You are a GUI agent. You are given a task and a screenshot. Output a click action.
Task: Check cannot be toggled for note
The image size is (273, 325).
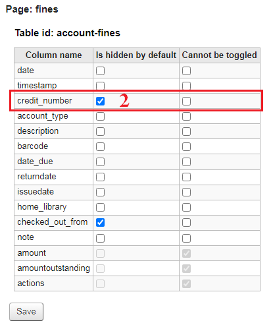[x=186, y=238]
